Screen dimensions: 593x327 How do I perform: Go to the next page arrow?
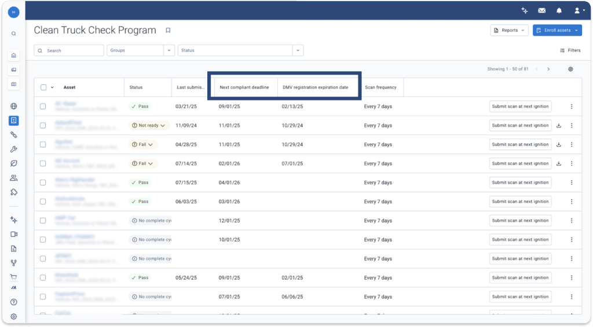(548, 69)
